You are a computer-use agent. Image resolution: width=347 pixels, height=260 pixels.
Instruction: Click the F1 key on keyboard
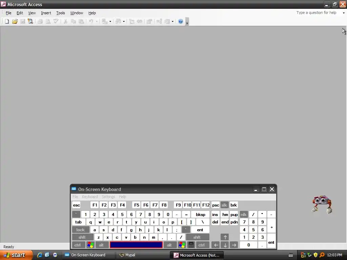(x=95, y=205)
